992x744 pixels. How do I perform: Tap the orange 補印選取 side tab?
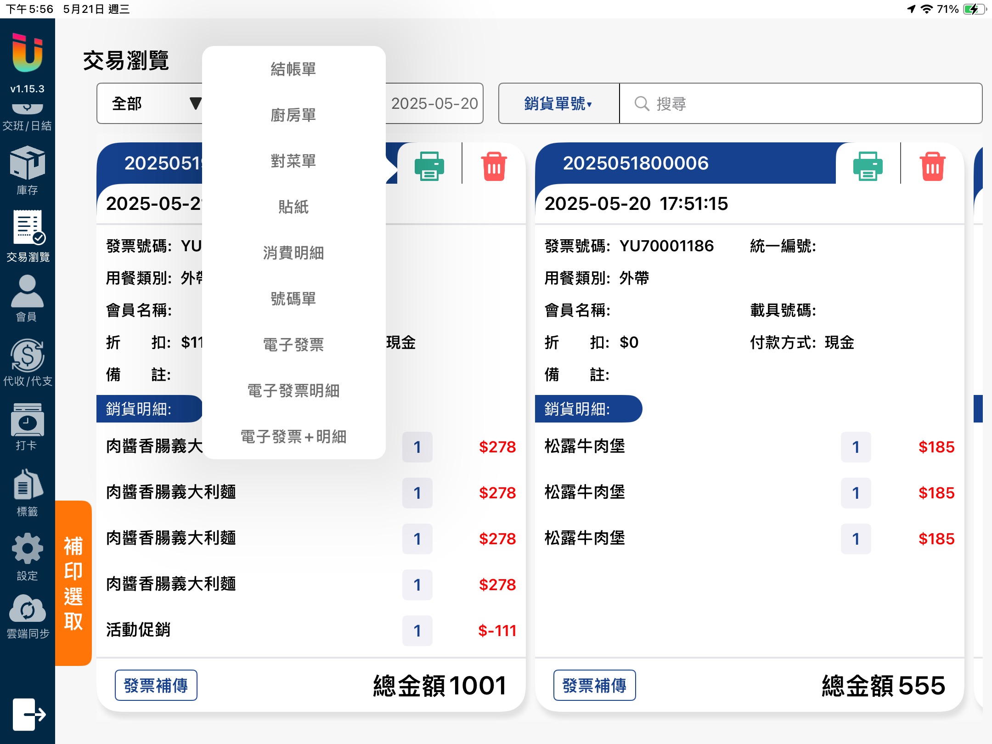coord(73,583)
